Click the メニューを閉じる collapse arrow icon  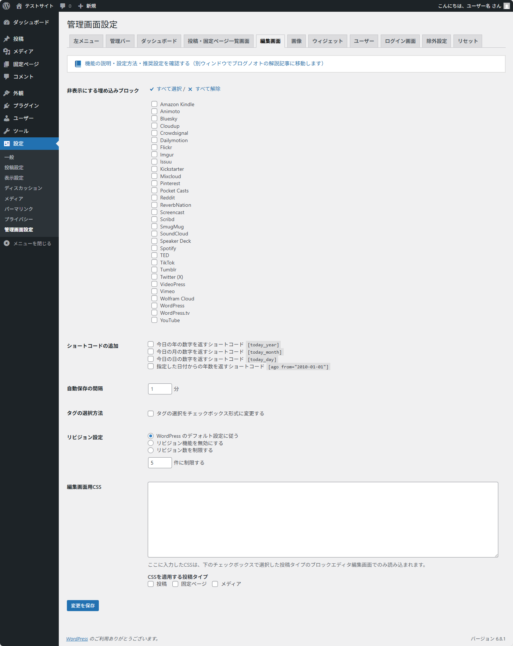click(x=7, y=243)
